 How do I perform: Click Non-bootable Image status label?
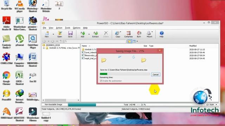tap(53, 105)
